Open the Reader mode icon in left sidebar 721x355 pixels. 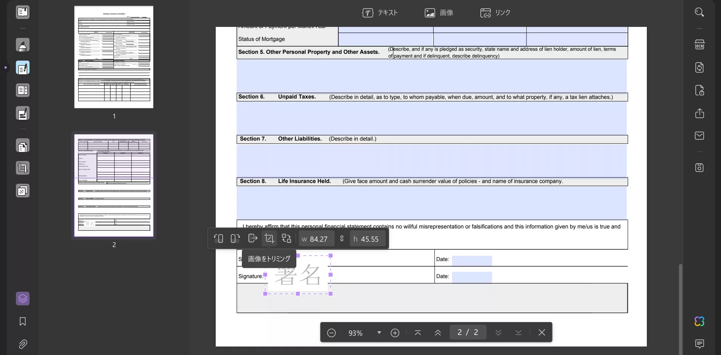coord(23,12)
